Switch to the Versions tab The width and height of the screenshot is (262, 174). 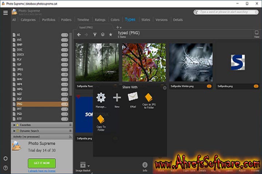[162, 20]
